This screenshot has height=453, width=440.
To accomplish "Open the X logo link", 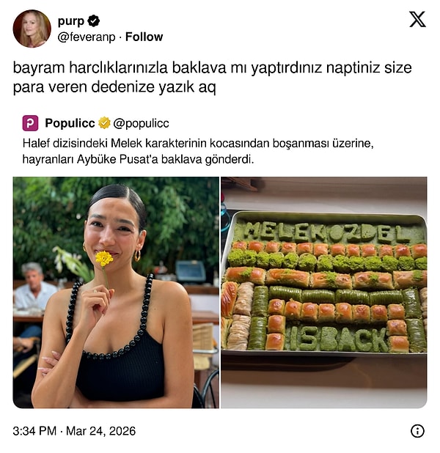I will click(417, 19).
